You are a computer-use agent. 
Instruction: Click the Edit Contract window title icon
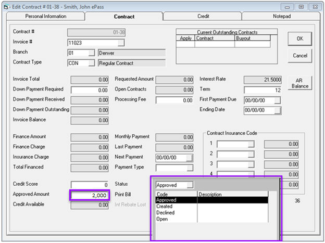point(6,6)
